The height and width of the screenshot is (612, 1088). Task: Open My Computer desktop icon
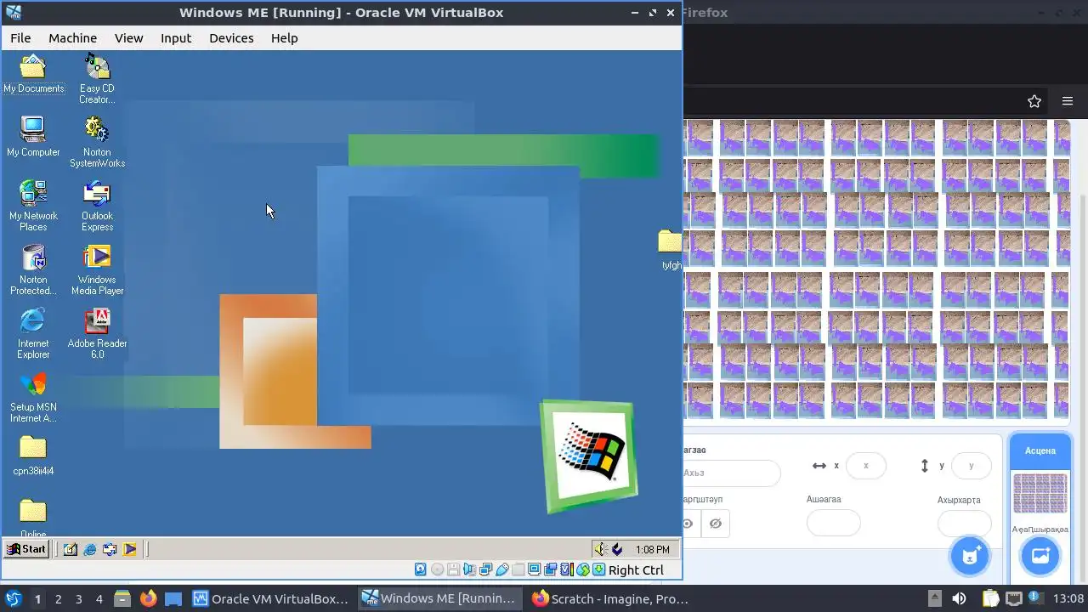33,137
